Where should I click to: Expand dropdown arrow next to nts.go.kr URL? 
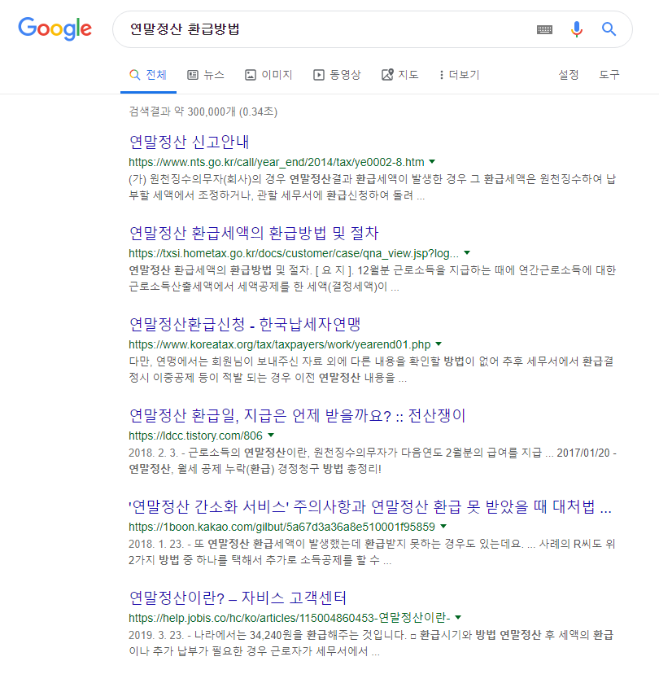tap(432, 162)
